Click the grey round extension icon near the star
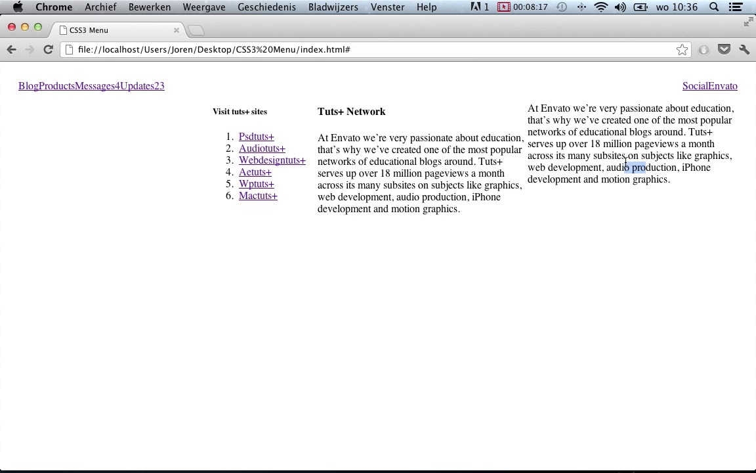The width and height of the screenshot is (756, 473). (x=703, y=49)
